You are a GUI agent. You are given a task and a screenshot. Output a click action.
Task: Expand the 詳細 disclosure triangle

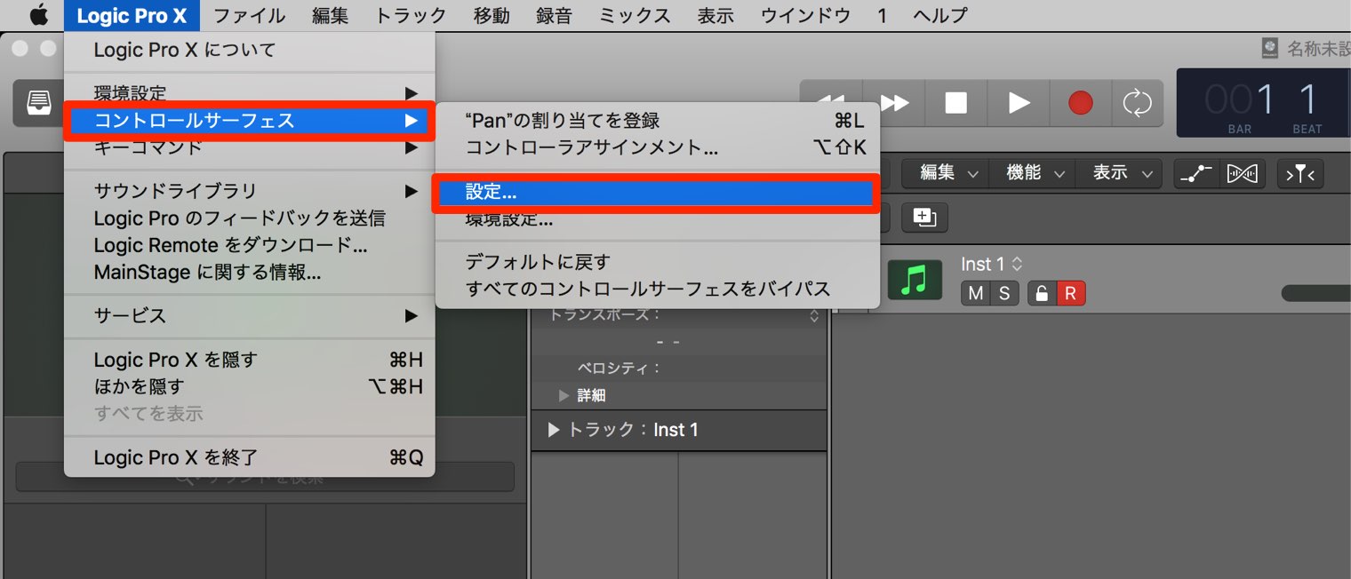564,395
